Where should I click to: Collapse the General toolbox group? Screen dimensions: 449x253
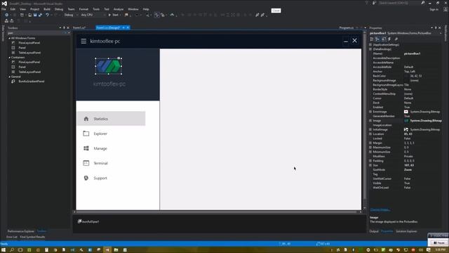pyautogui.click(x=9, y=77)
